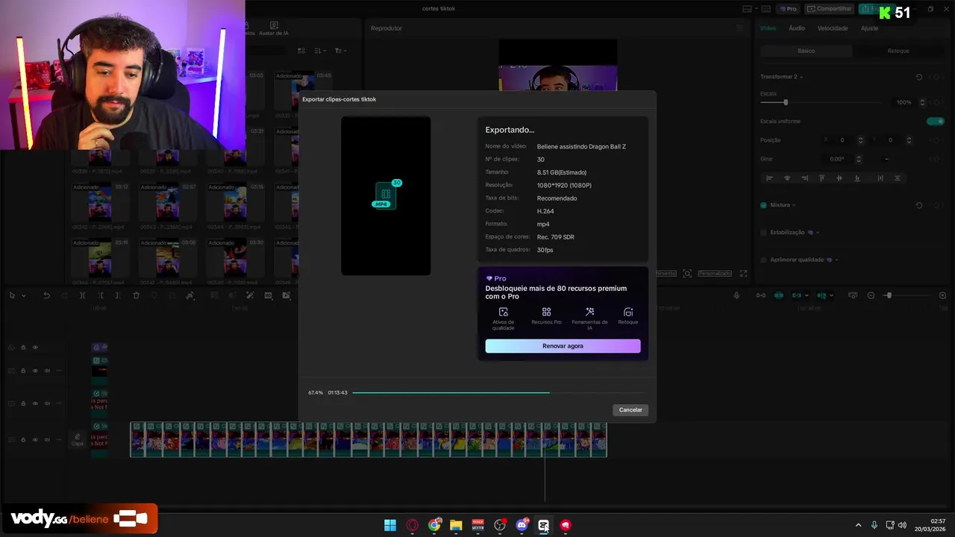Image resolution: width=955 pixels, height=537 pixels.
Task: Adjust the Escala slider handle
Action: [x=786, y=102]
